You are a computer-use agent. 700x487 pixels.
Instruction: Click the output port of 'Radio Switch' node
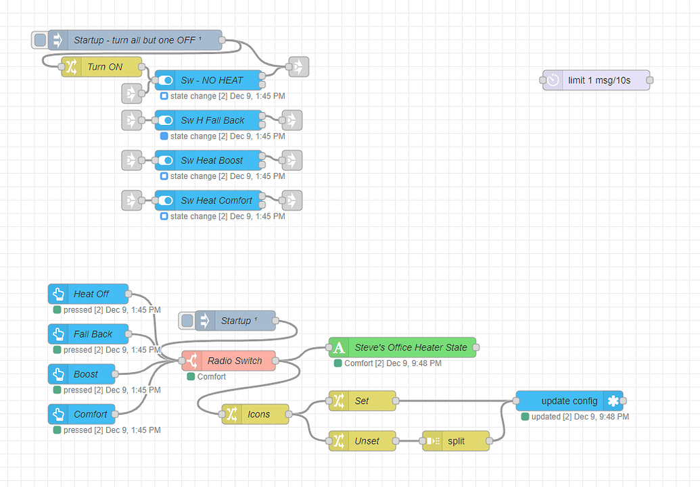click(x=275, y=361)
